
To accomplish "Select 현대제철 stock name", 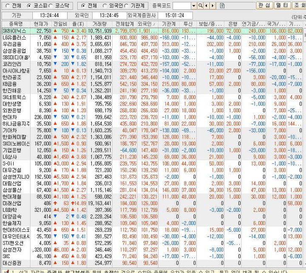I will point(12,197).
